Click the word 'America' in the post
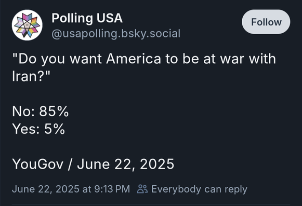 (134, 59)
